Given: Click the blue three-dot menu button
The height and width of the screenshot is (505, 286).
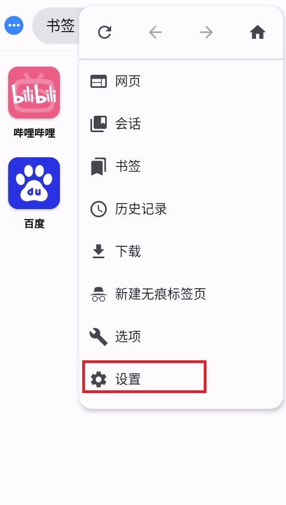Looking at the screenshot, I should pyautogui.click(x=14, y=25).
